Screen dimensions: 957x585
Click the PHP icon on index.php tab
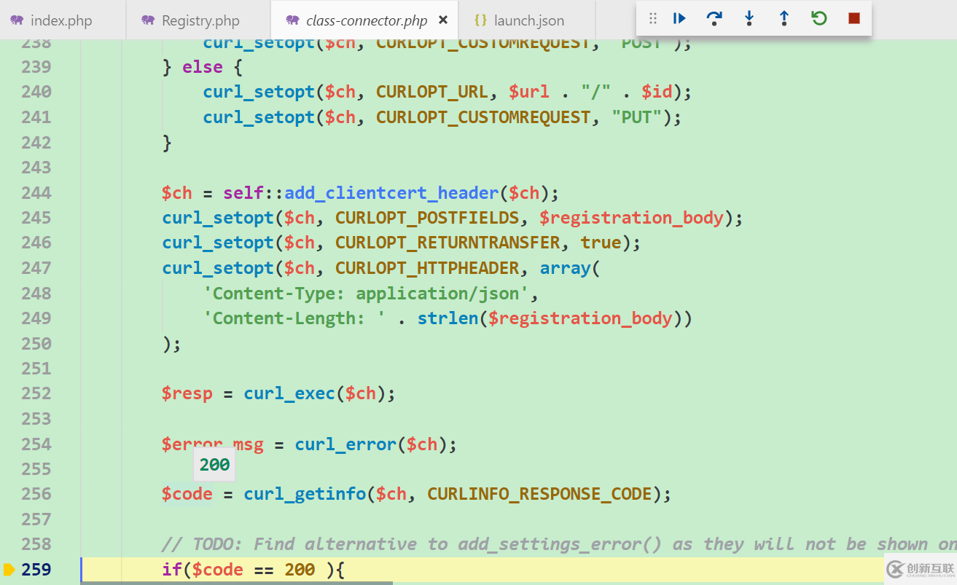[17, 20]
